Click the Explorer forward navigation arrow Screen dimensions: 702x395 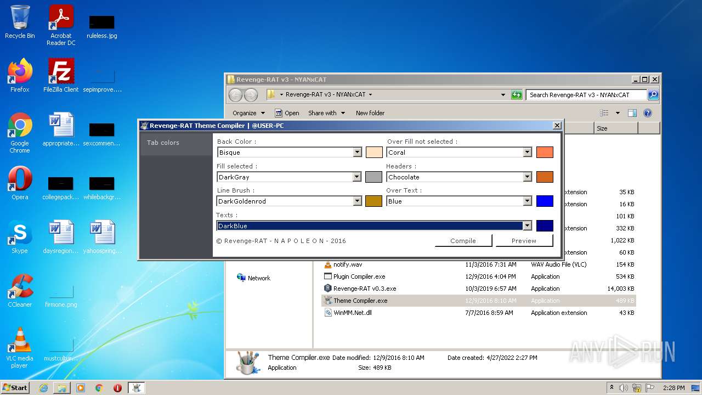[x=251, y=95]
